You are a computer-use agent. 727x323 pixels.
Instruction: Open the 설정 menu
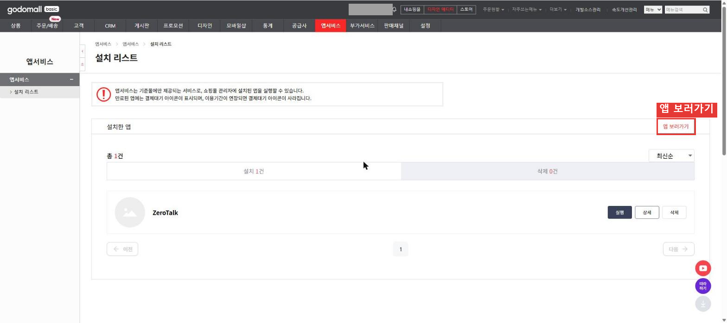425,26
